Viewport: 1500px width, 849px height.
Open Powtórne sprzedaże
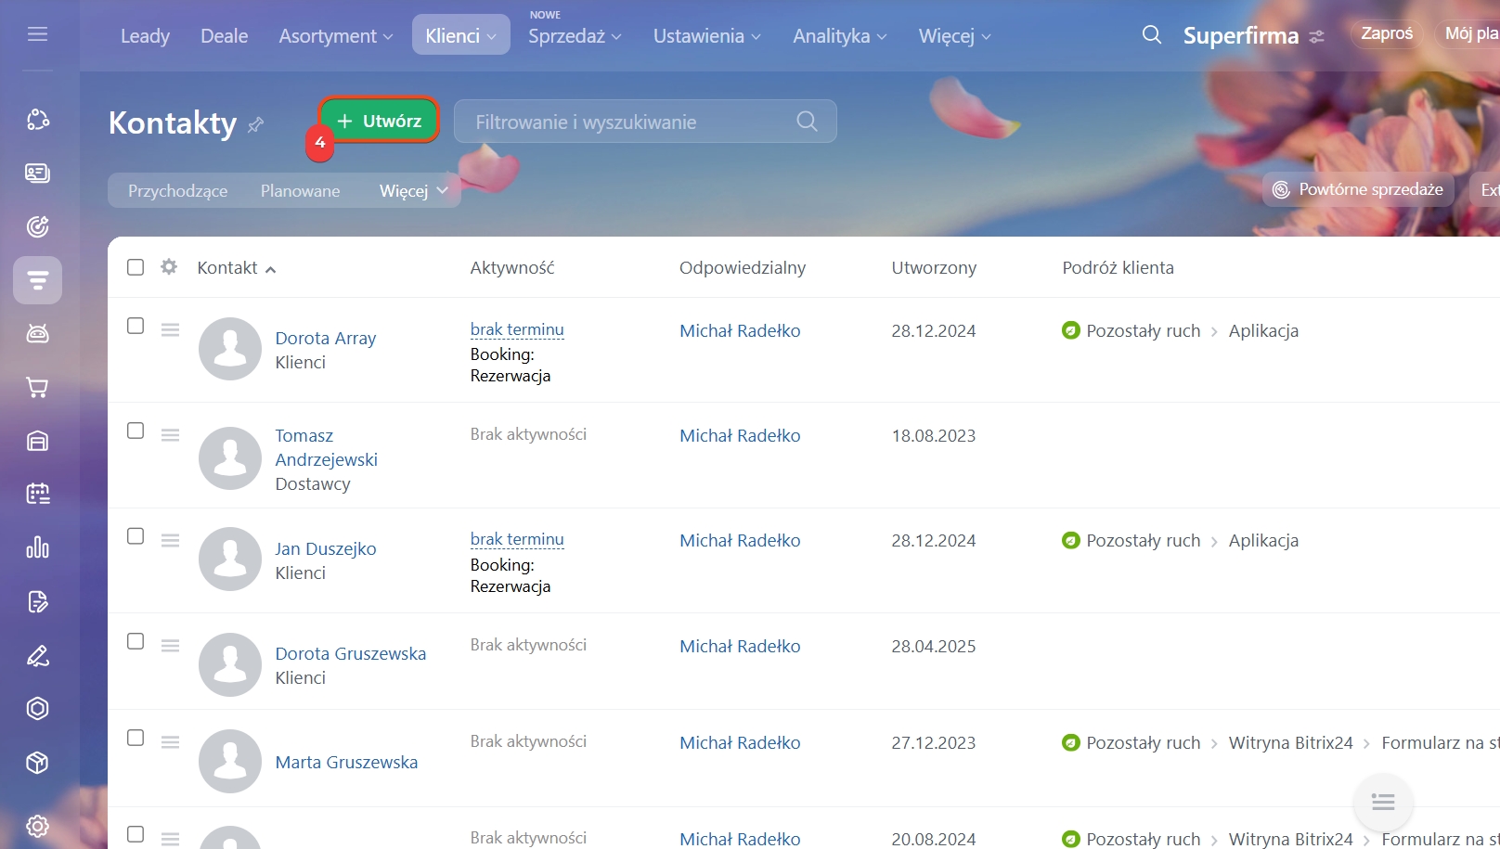[x=1357, y=189]
